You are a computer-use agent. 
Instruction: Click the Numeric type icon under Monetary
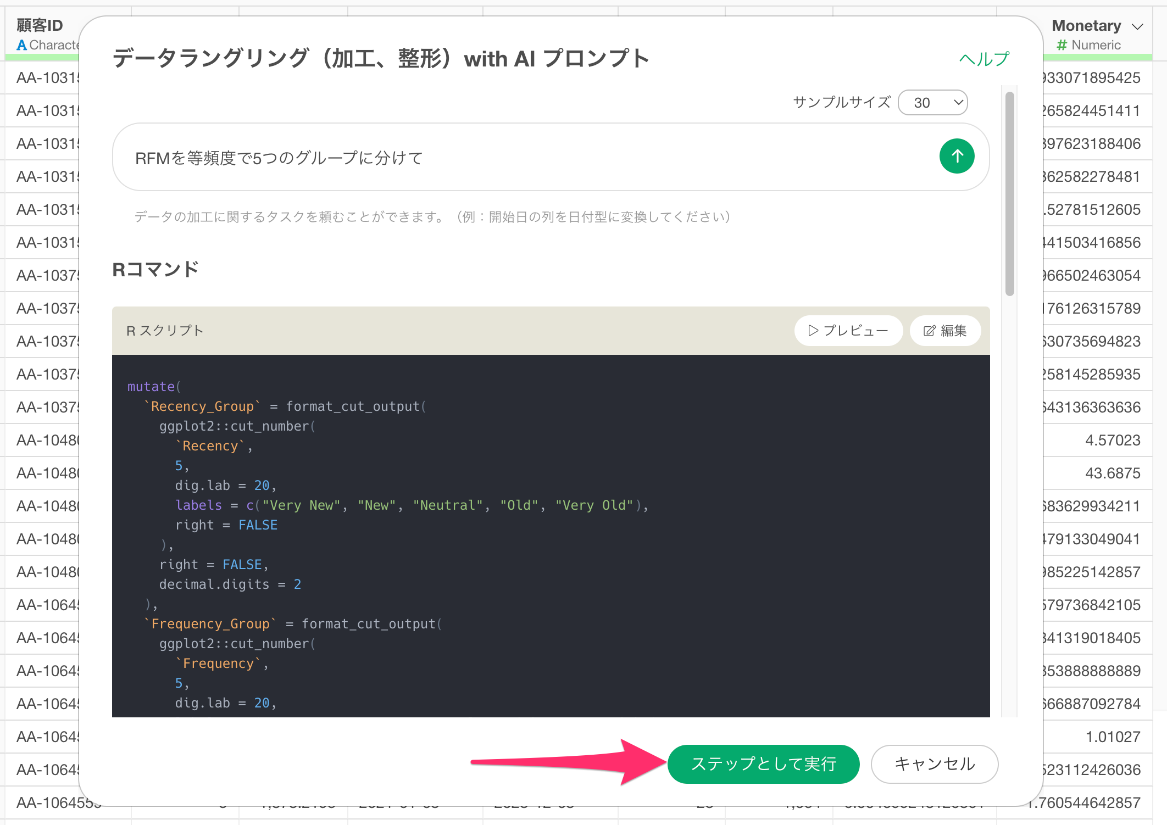click(x=1062, y=45)
